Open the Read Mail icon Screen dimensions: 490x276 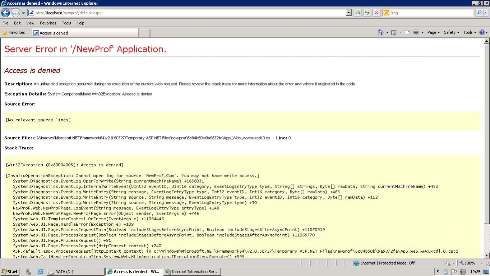click(407, 32)
